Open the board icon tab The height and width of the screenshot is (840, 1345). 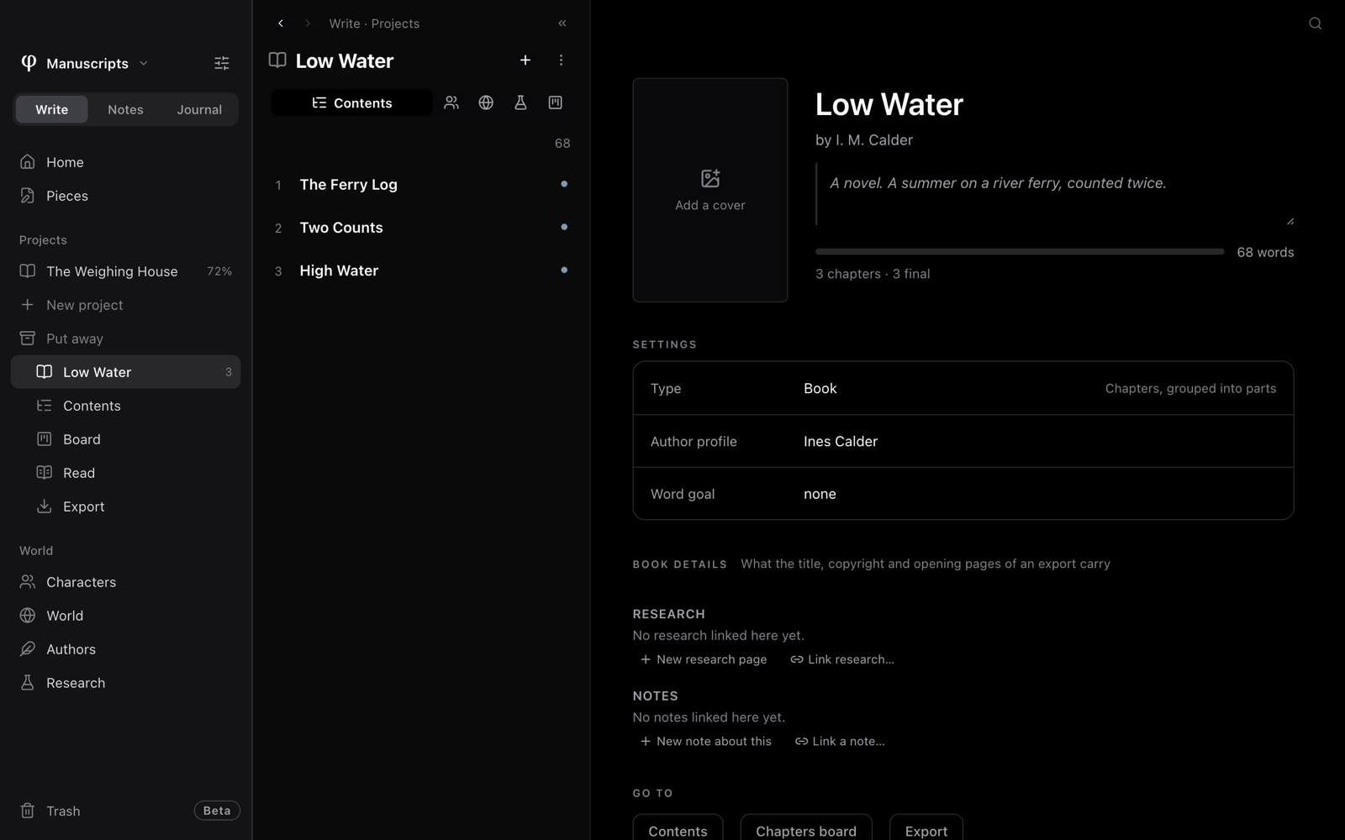(x=555, y=102)
